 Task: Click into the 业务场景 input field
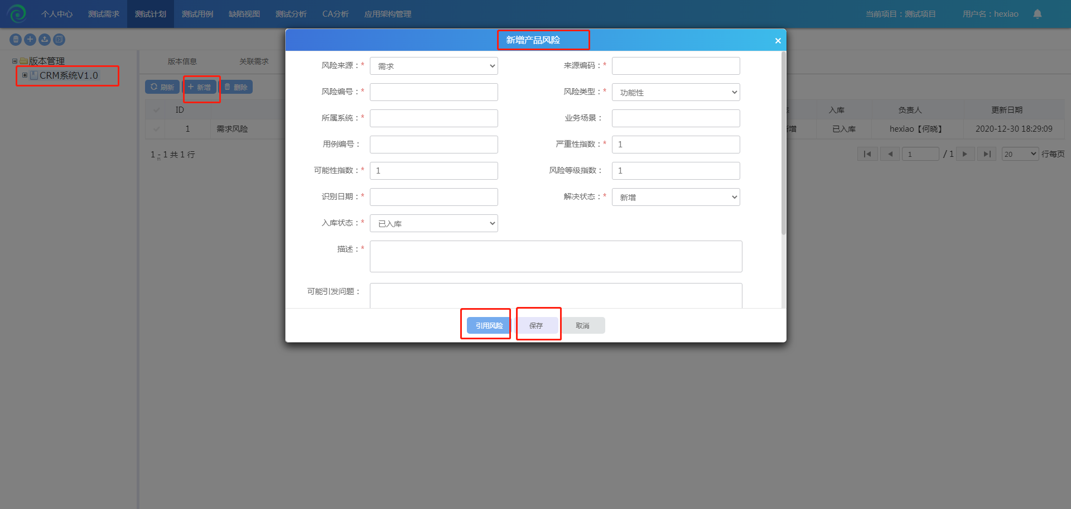676,118
